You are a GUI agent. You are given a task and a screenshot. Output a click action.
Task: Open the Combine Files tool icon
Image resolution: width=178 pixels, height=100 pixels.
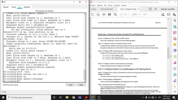coord(175,51)
